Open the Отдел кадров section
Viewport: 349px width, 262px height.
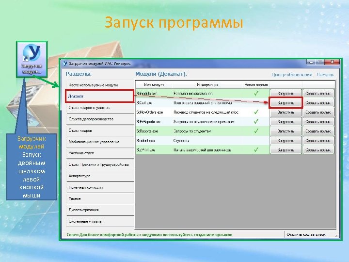[x=100, y=131]
